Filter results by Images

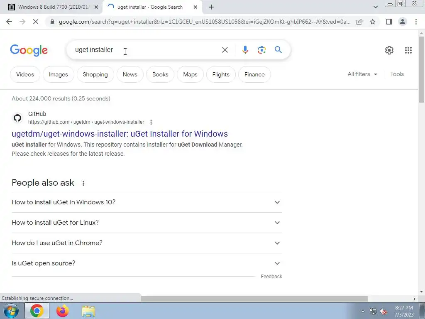(x=58, y=74)
